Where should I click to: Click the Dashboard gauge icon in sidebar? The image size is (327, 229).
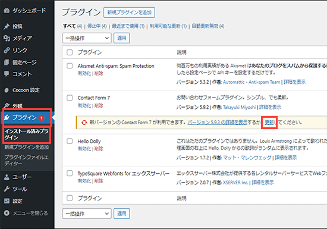[7, 11]
